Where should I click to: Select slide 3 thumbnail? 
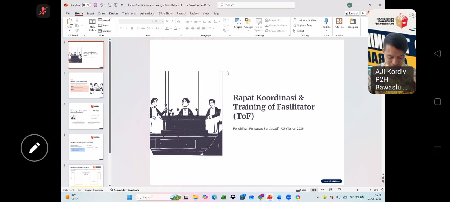(x=86, y=116)
